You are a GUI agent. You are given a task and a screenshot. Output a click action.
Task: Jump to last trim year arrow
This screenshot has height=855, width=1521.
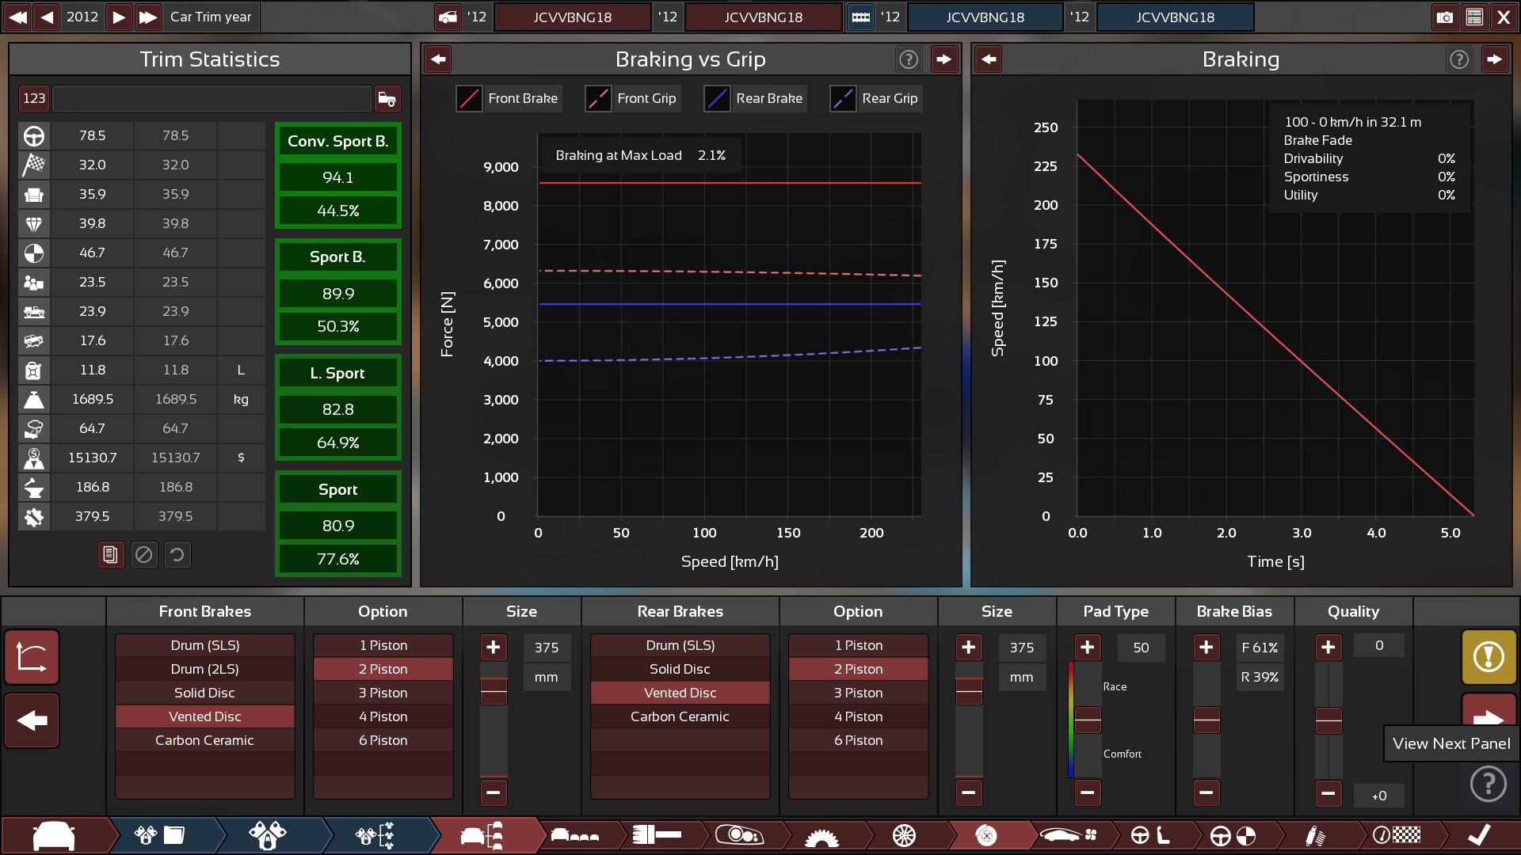[148, 17]
